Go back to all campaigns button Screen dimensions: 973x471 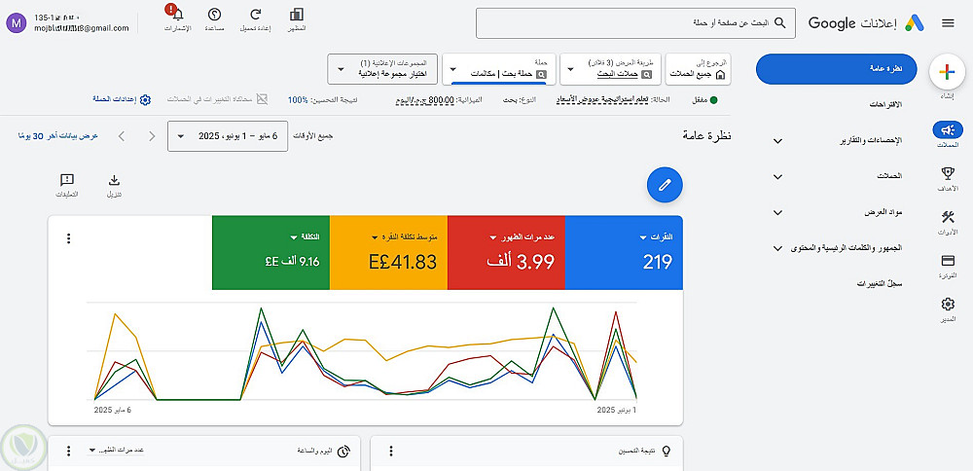698,69
